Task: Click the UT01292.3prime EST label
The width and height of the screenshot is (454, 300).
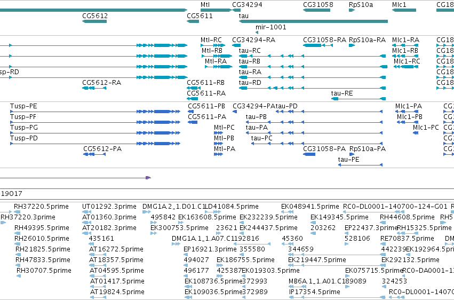Action: pos(109,207)
